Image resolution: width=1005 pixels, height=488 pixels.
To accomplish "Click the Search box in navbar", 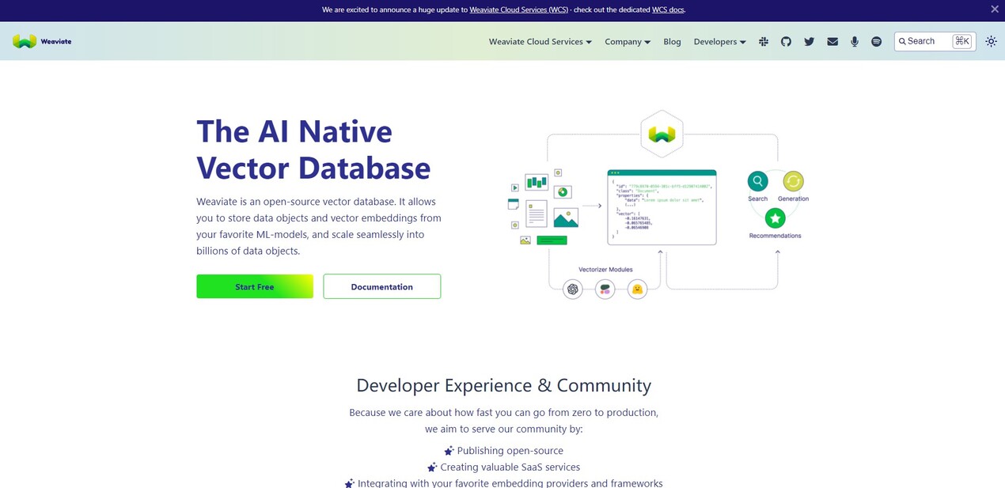I will tap(935, 41).
